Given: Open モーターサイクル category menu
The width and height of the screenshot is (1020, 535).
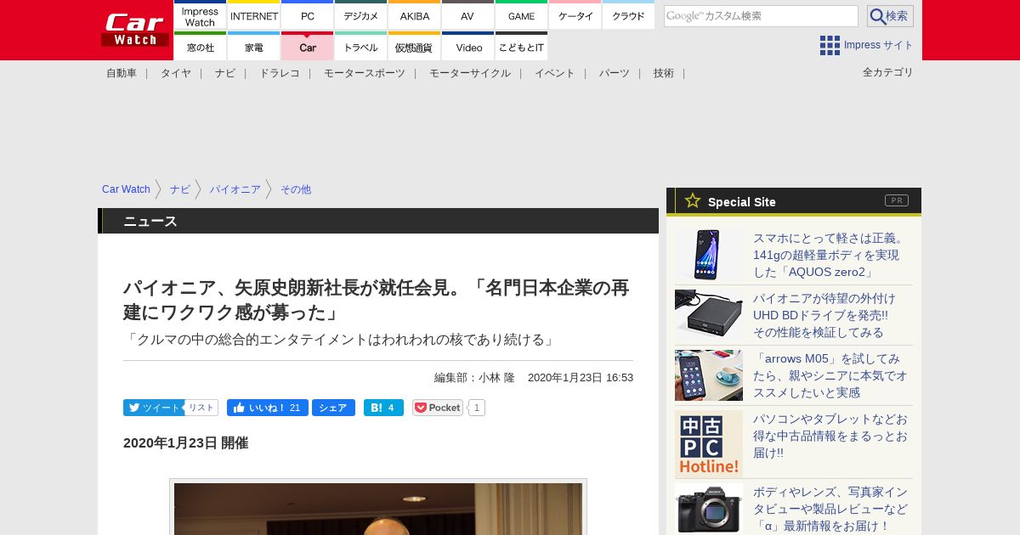Looking at the screenshot, I should pyautogui.click(x=470, y=73).
